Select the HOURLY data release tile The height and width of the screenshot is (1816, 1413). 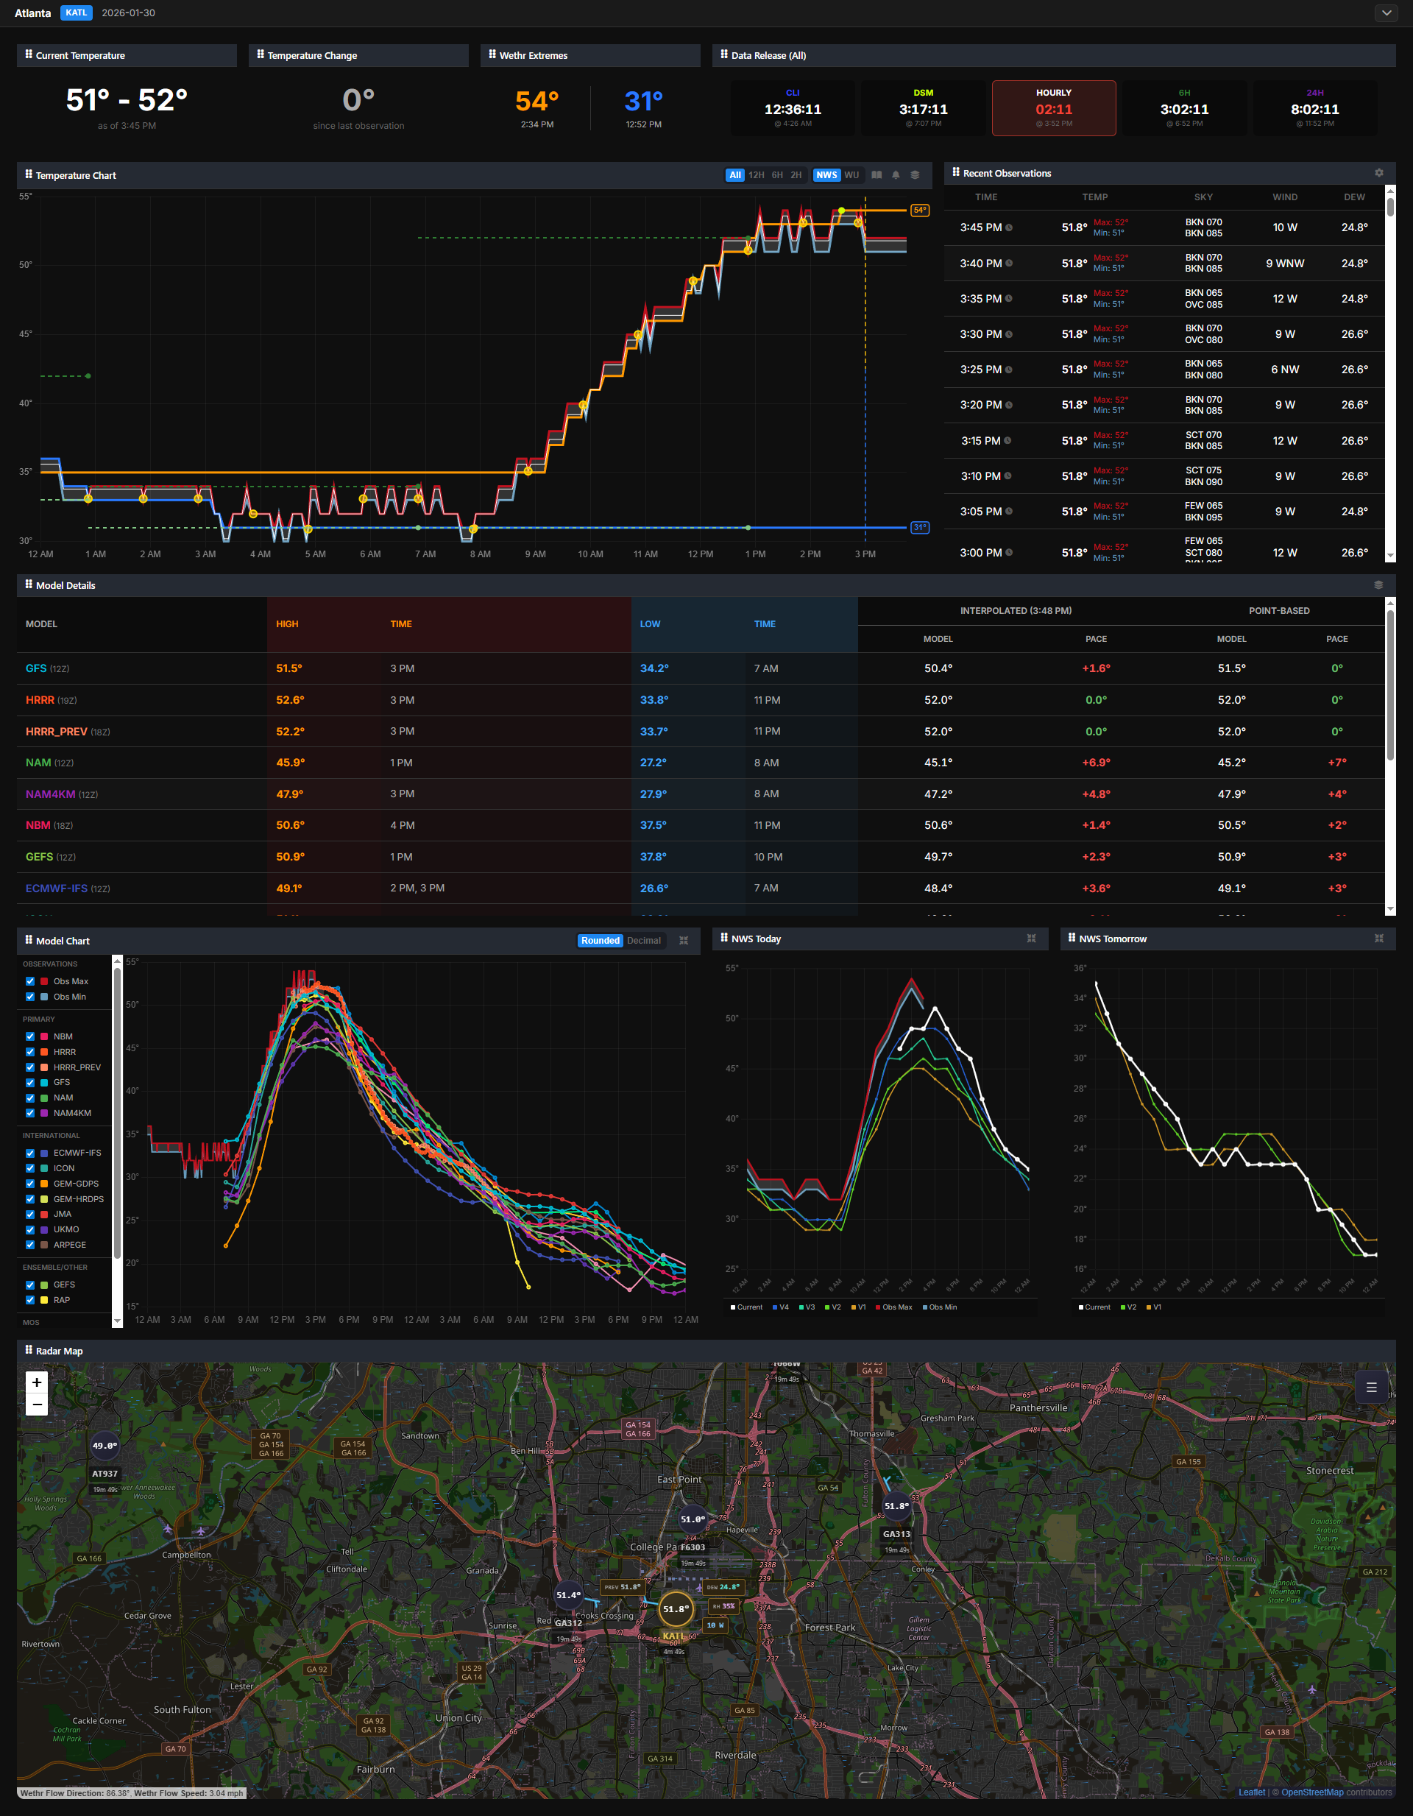[x=1054, y=108]
